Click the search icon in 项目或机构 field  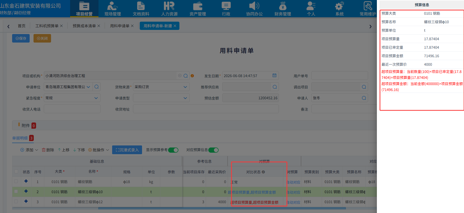click(x=186, y=76)
